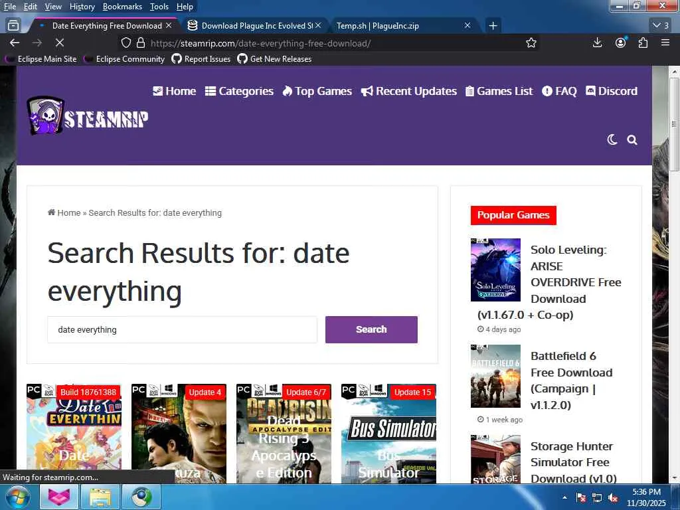Image resolution: width=680 pixels, height=510 pixels.
Task: Open the Get New Releases bookmark
Action: [x=274, y=59]
